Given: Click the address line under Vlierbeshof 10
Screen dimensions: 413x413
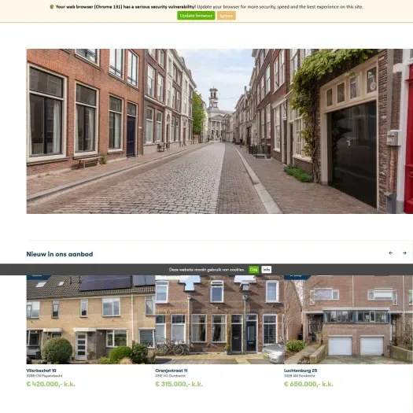Looking at the screenshot, I should (45, 376).
